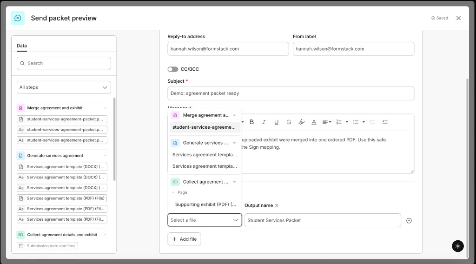Click first Aa student-services-agreement-packet text chip
The height and width of the screenshot is (264, 476).
[x=62, y=130]
